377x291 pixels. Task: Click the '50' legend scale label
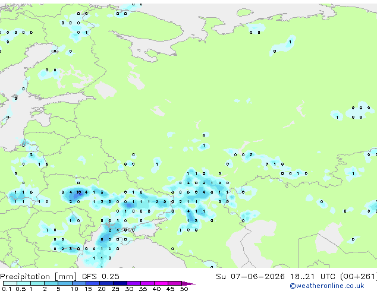(x=184, y=289)
